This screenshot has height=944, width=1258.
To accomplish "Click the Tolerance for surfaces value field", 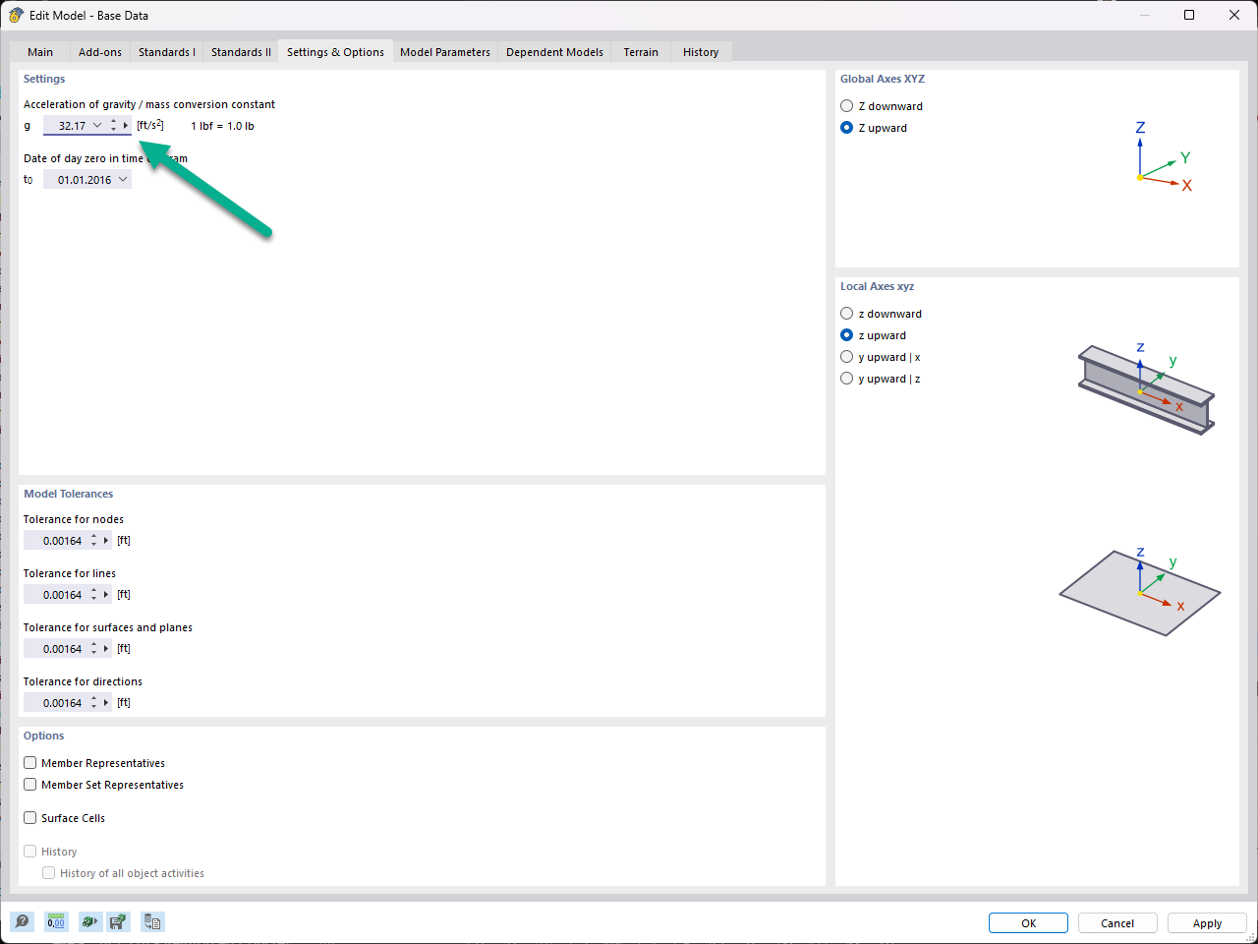I will [x=57, y=649].
